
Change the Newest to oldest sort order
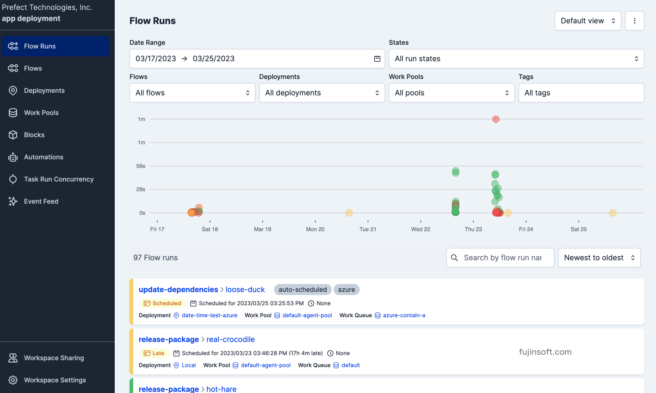[x=599, y=258]
